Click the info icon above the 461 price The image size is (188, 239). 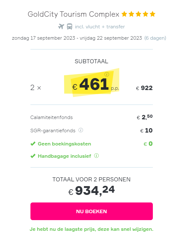107,74
